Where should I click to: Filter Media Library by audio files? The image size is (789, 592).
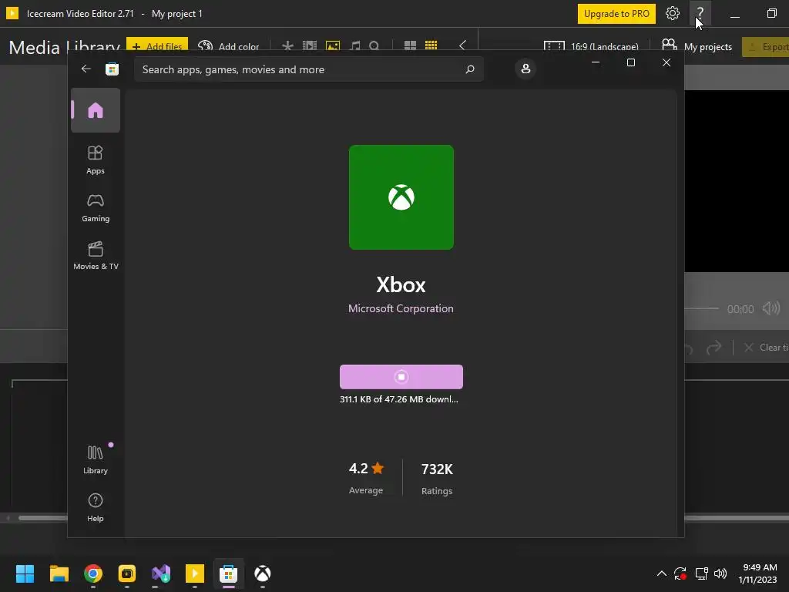pos(355,46)
